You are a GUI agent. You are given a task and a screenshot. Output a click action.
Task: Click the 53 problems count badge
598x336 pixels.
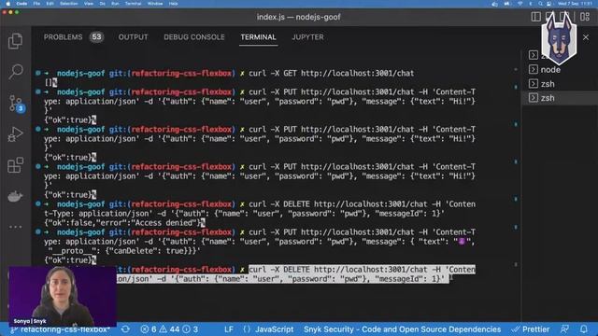click(x=96, y=37)
